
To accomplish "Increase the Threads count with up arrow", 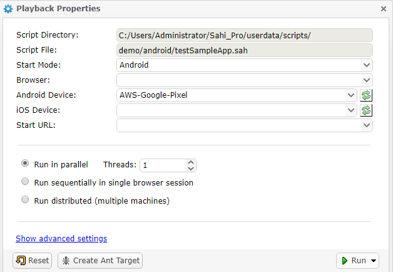I will click(191, 162).
